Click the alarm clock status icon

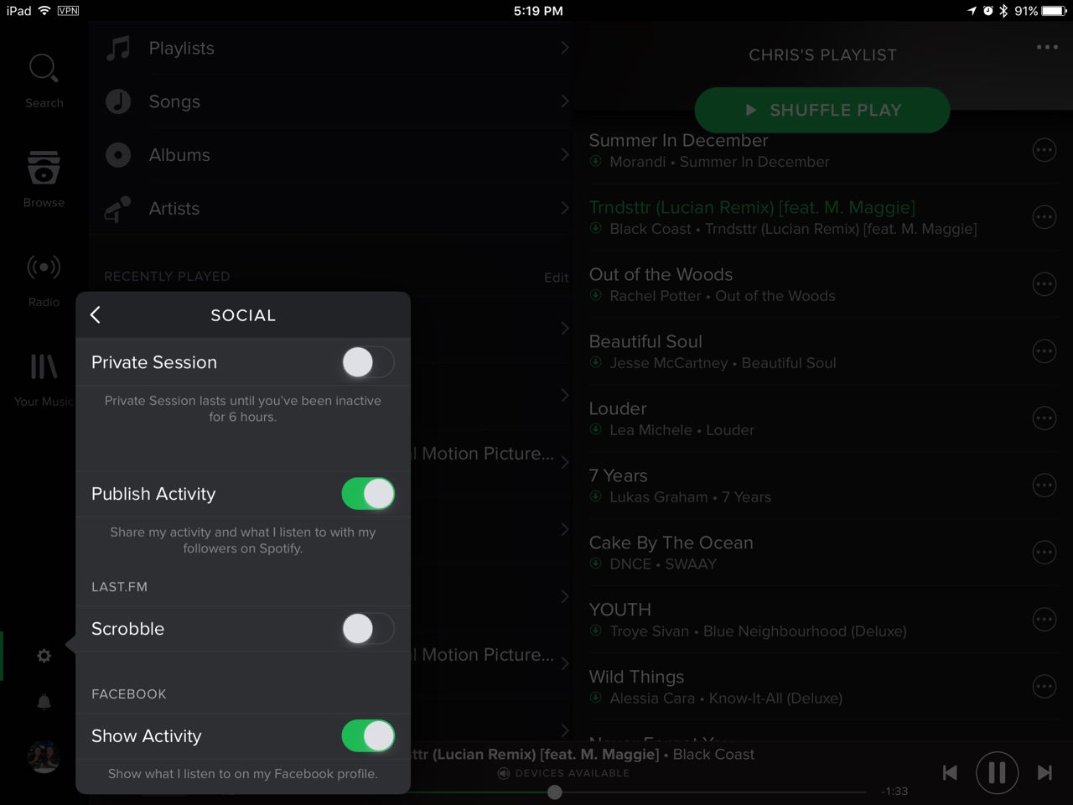click(987, 11)
